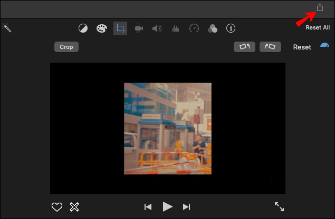This screenshot has height=219, width=335.
Task: Reject the clip with X icon
Action: click(74, 207)
